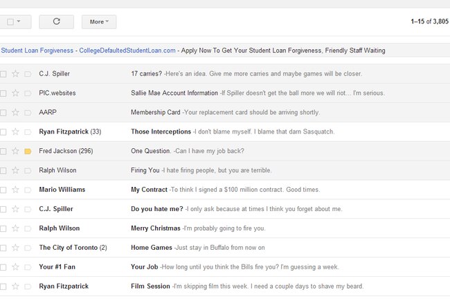The height and width of the screenshot is (299, 450).
Task: Select the '17 carries?' email checkbox
Action: [x=3, y=74]
